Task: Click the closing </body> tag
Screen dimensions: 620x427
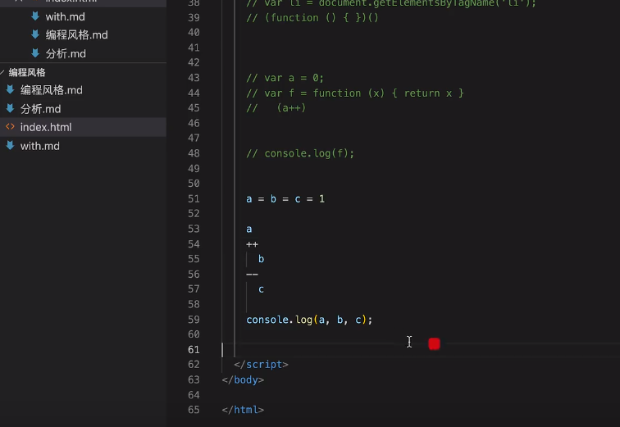Action: 243,379
